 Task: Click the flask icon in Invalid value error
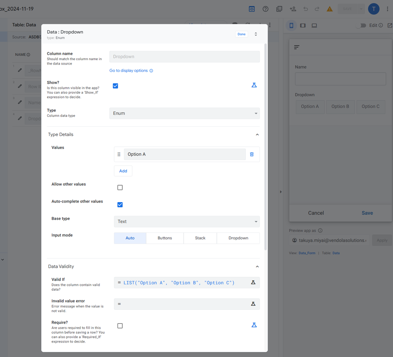point(253,304)
